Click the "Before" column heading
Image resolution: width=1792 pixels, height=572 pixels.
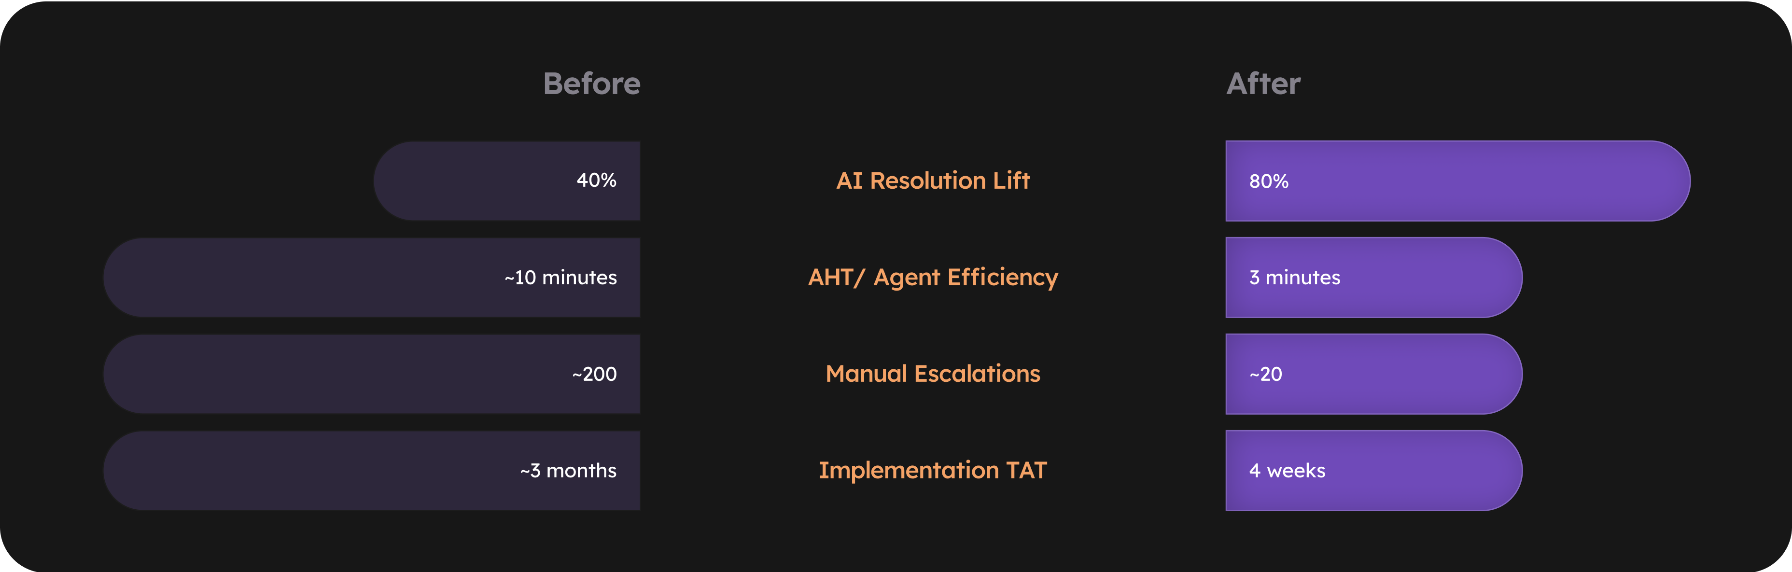click(591, 84)
